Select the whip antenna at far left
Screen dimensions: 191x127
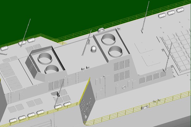point(25,32)
